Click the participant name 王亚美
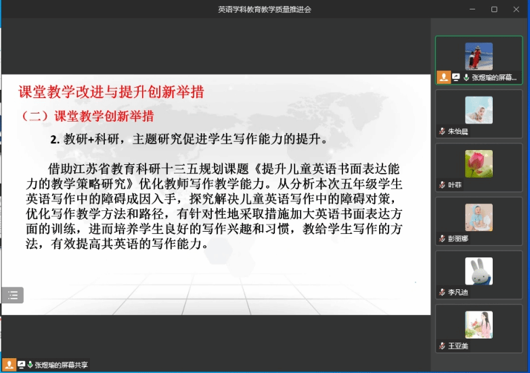Screen dimensions: 530x373 [x=458, y=346]
